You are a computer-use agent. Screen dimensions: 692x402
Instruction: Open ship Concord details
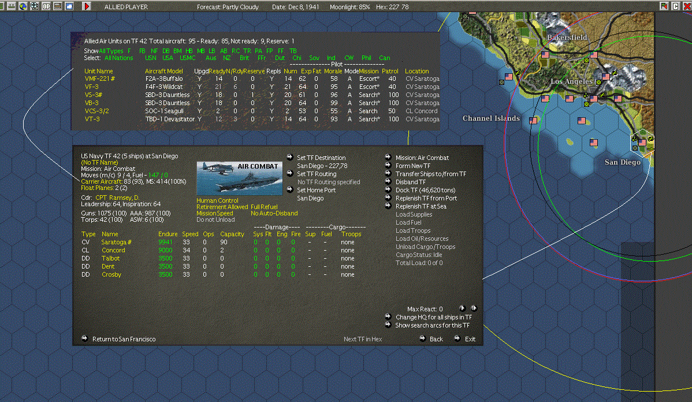coord(113,250)
